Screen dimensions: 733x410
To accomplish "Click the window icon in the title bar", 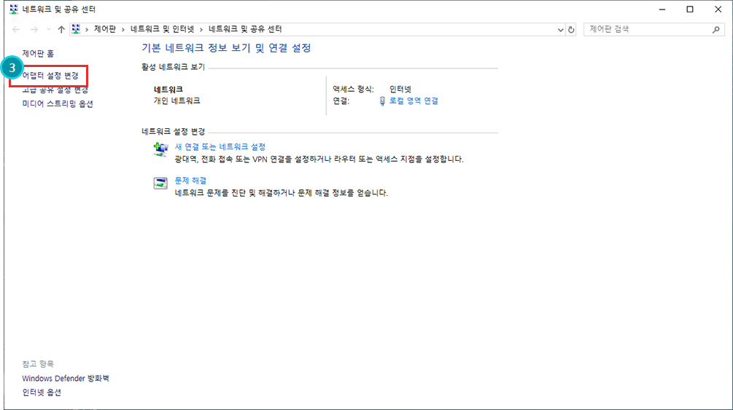I will 14,9.
